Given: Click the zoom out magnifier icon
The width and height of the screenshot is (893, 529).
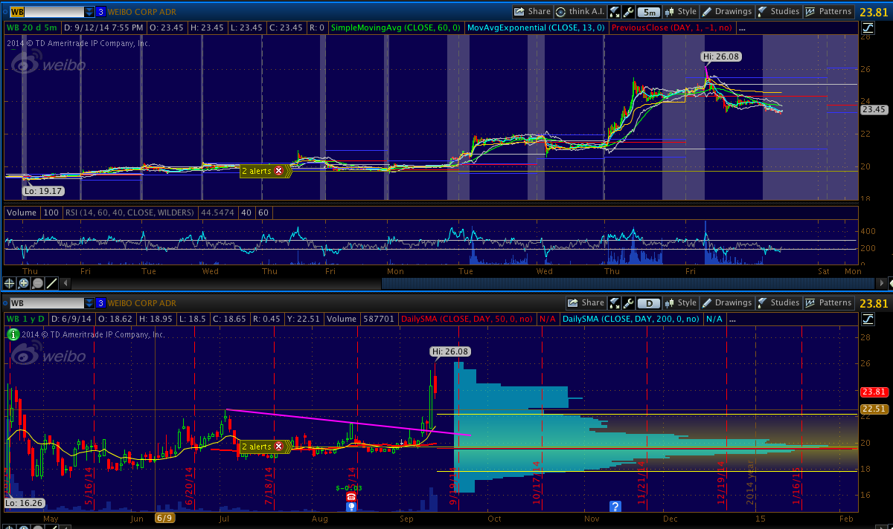Looking at the screenshot, I should (37, 283).
